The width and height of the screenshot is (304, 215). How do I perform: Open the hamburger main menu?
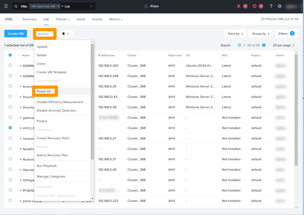6,6
